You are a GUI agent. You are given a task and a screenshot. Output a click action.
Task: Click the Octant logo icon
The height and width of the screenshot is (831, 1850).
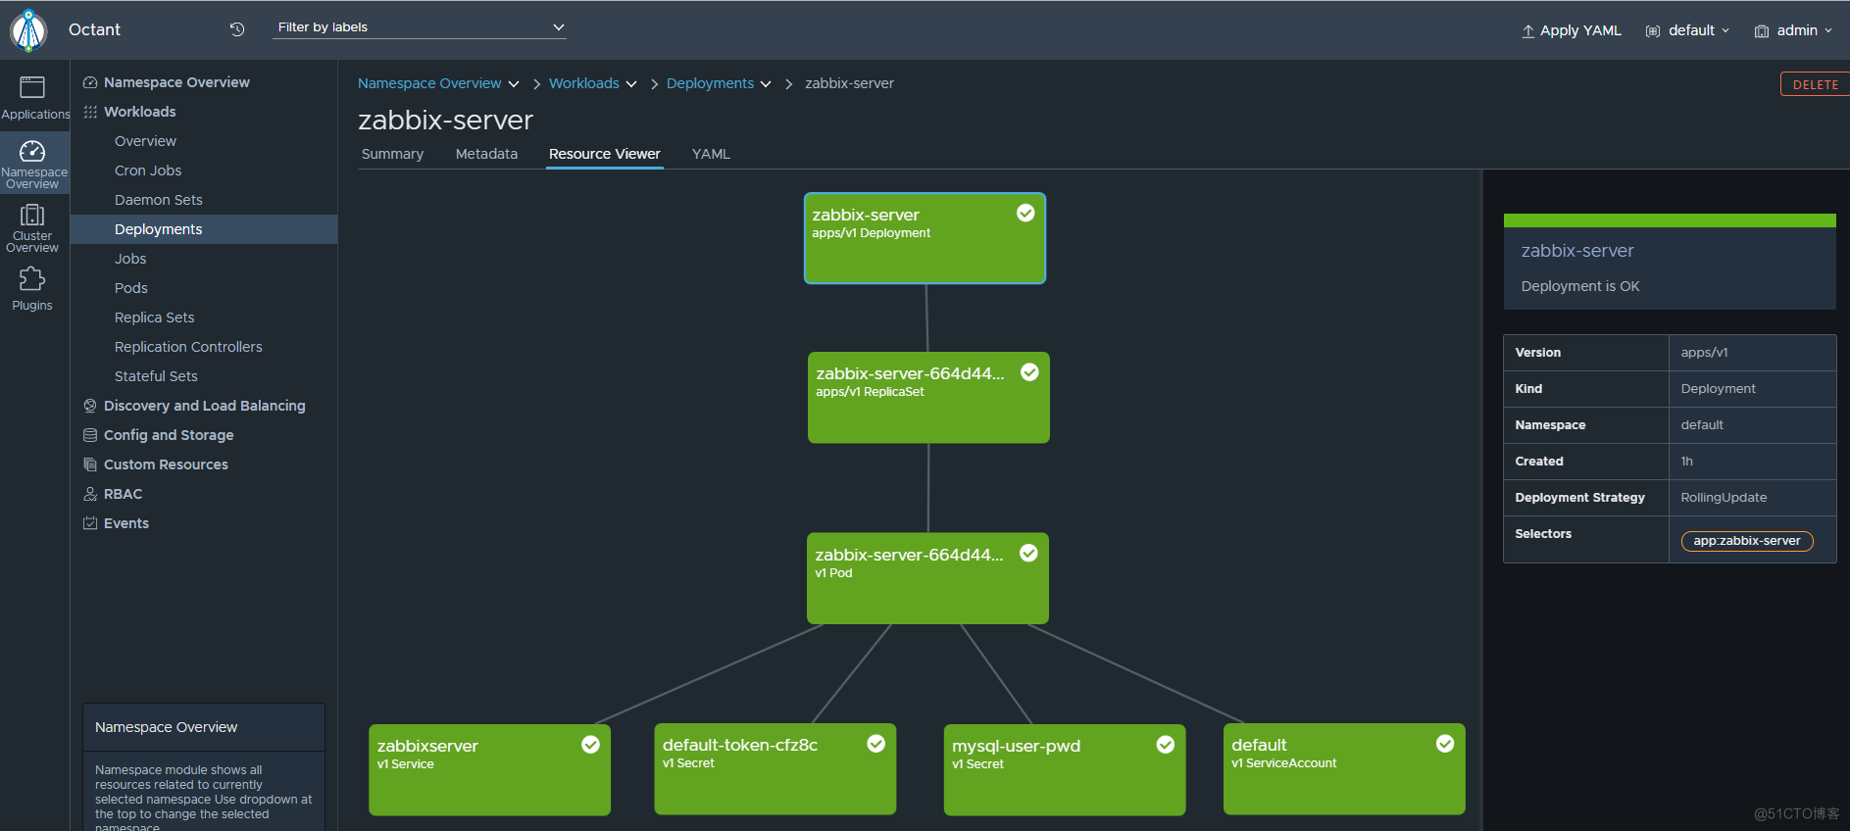(28, 30)
